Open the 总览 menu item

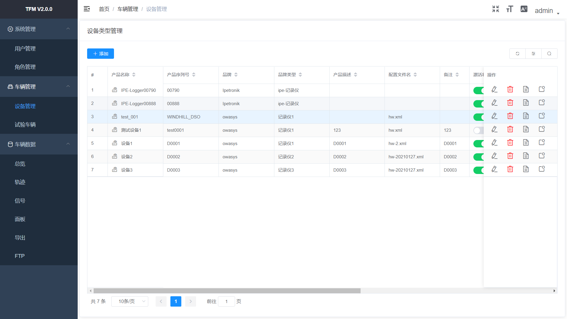[x=39, y=164]
